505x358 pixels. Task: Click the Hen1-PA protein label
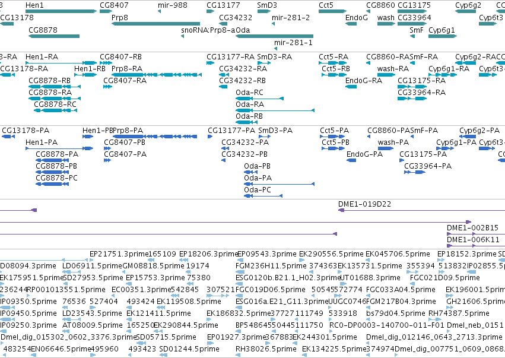[x=41, y=142]
